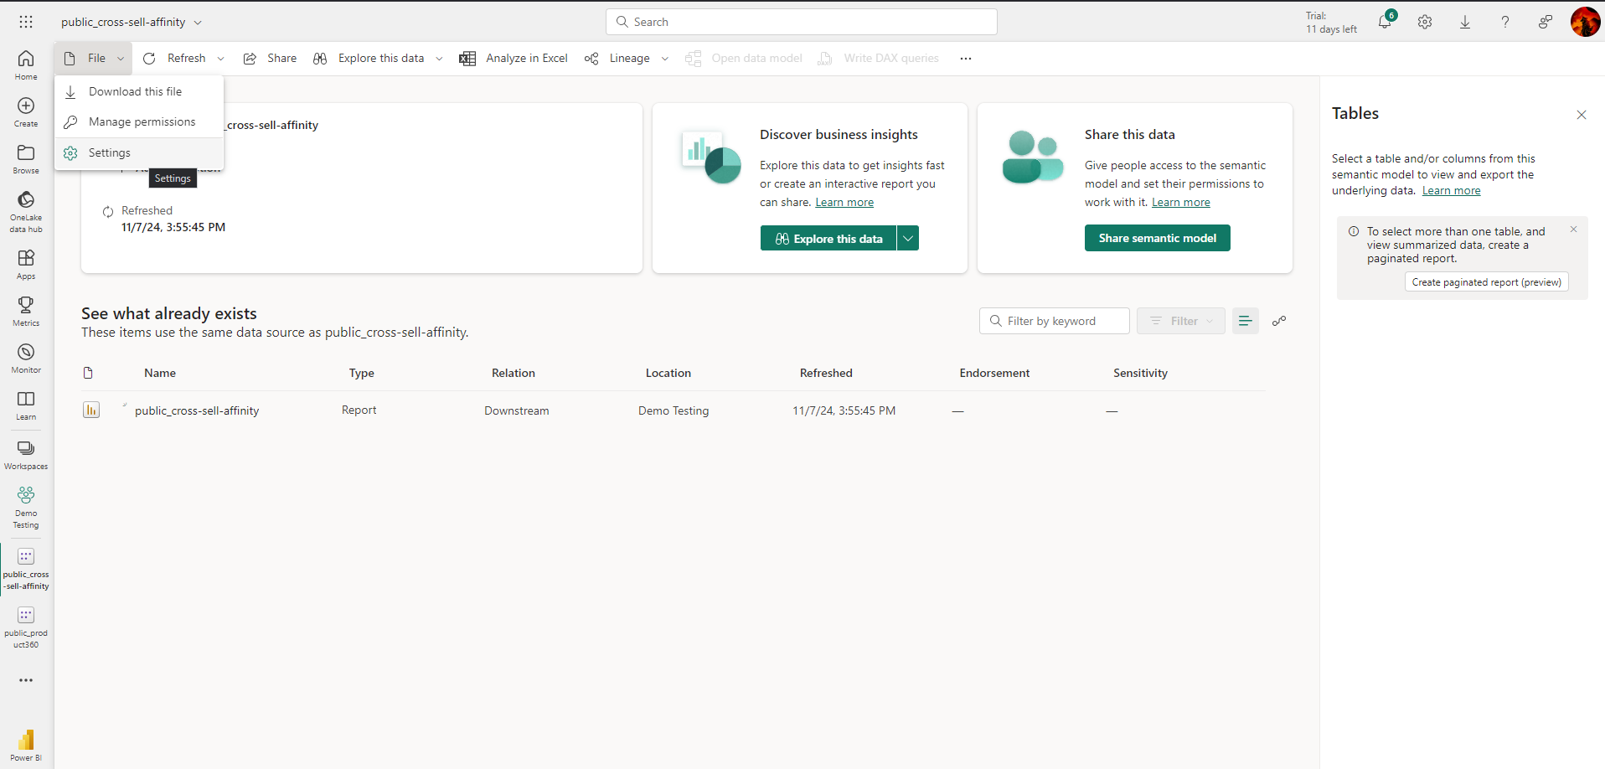Click the Sensitivity column header

(1140, 373)
